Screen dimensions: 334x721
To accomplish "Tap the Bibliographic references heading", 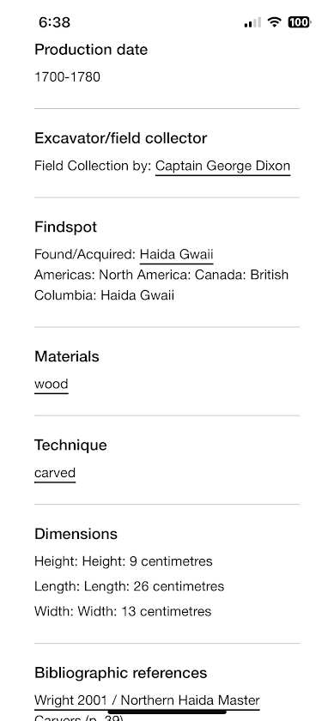I will (x=120, y=673).
